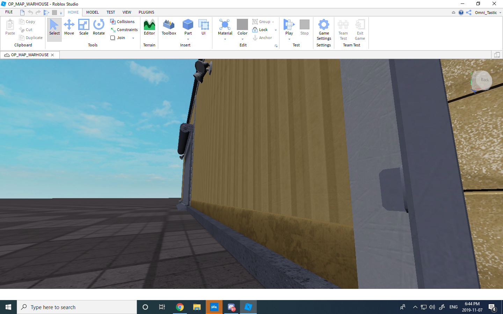503x314 pixels.
Task: Switch to the MODEL ribbon tab
Action: (x=92, y=12)
